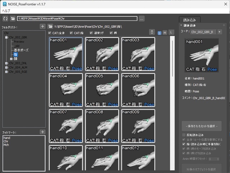Open the ヘルプ menu
230x173 pixels.
coord(6,11)
